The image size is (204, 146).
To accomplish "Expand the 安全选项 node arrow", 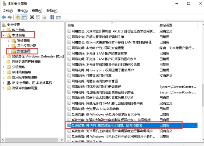I will click(8, 51).
